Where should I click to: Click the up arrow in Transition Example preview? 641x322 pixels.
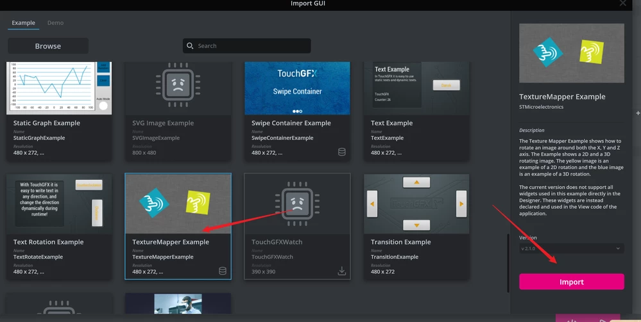416,182
